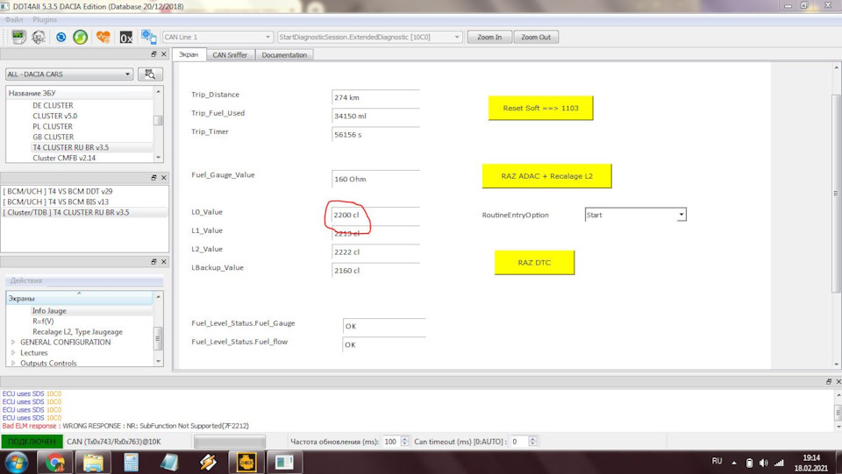
Task: Open the ALL - DACIA CARS dropdown
Action: click(x=70, y=74)
